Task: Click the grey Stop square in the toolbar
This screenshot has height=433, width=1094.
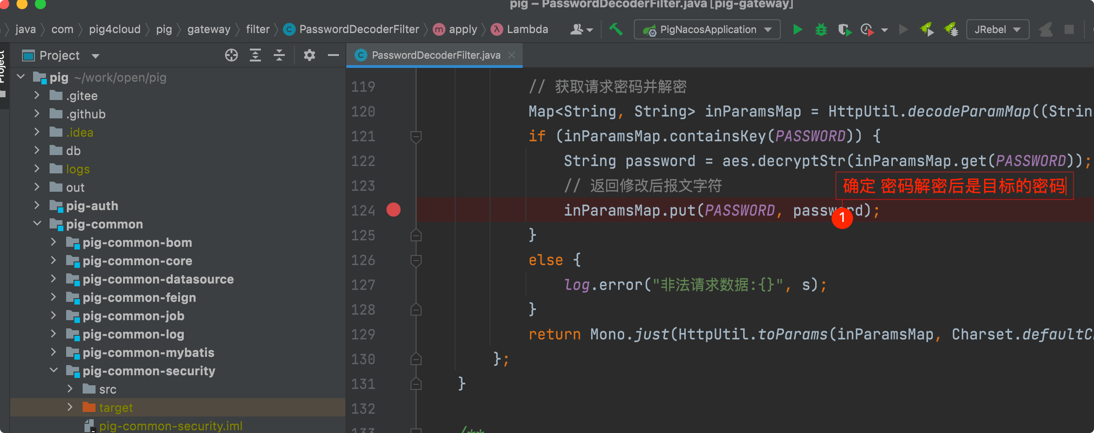Action: click(x=1069, y=30)
